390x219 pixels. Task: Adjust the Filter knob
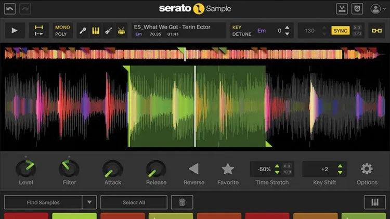click(x=69, y=169)
